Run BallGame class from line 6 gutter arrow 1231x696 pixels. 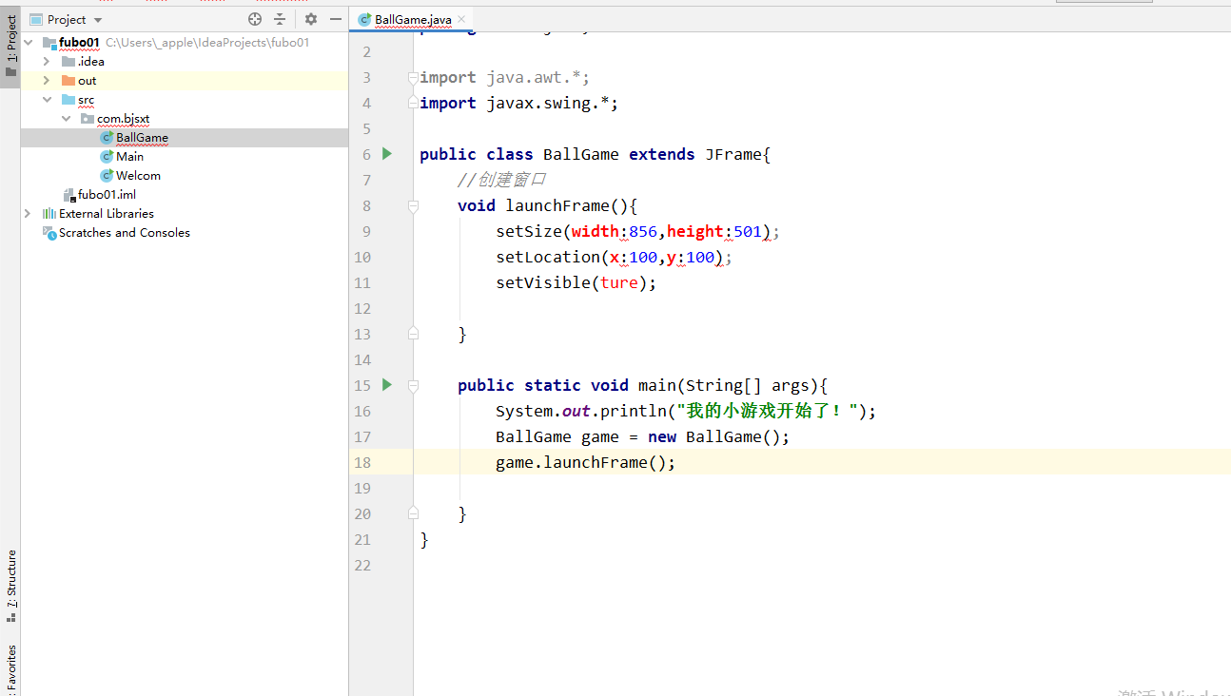pos(387,153)
